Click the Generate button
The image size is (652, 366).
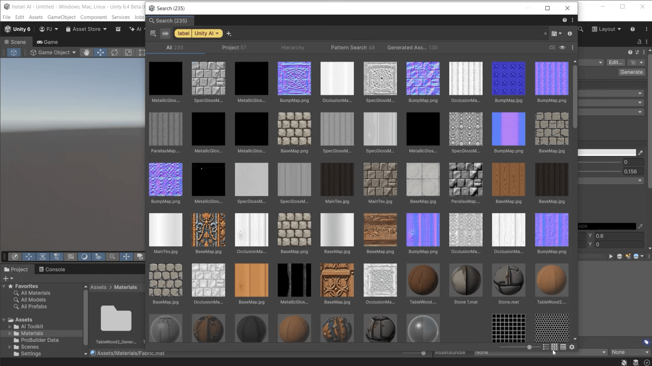(631, 72)
